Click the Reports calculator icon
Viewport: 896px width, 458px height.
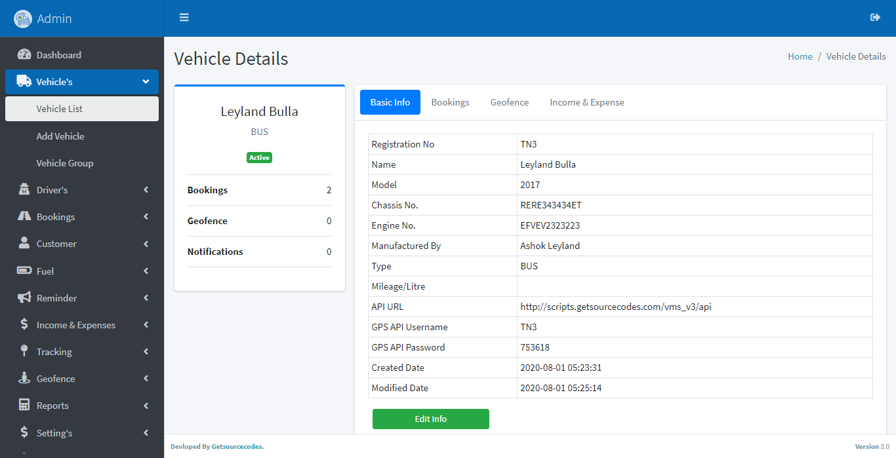pos(24,406)
